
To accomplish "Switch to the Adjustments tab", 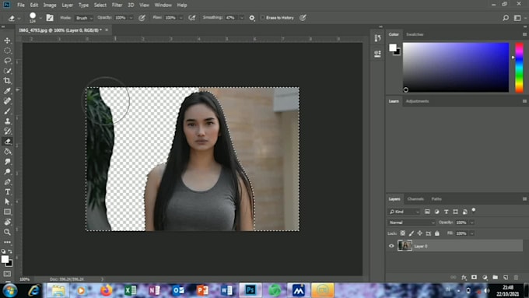I will pos(417,101).
